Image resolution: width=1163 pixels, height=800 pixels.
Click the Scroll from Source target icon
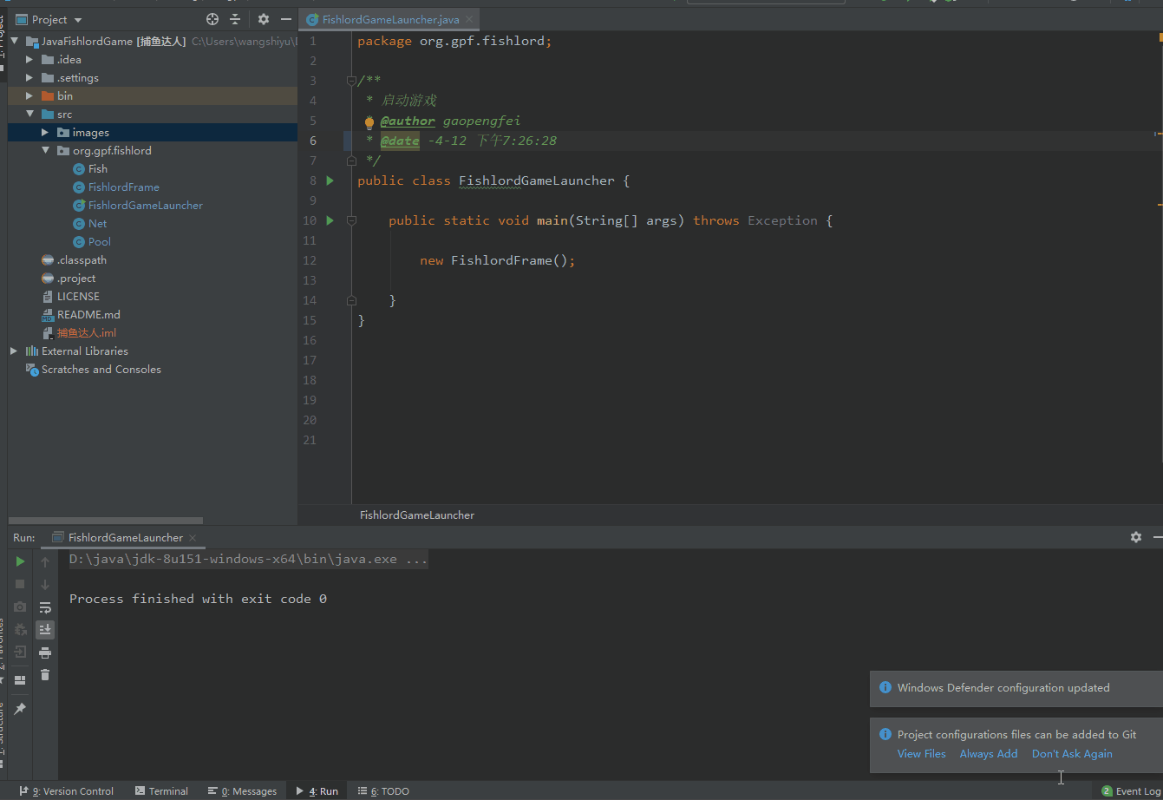coord(212,19)
